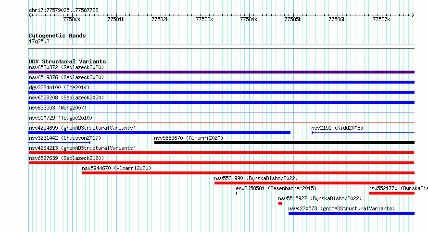Click the nsv3231442 (Chaisson2019) label
The image size is (428, 232).
65,138
